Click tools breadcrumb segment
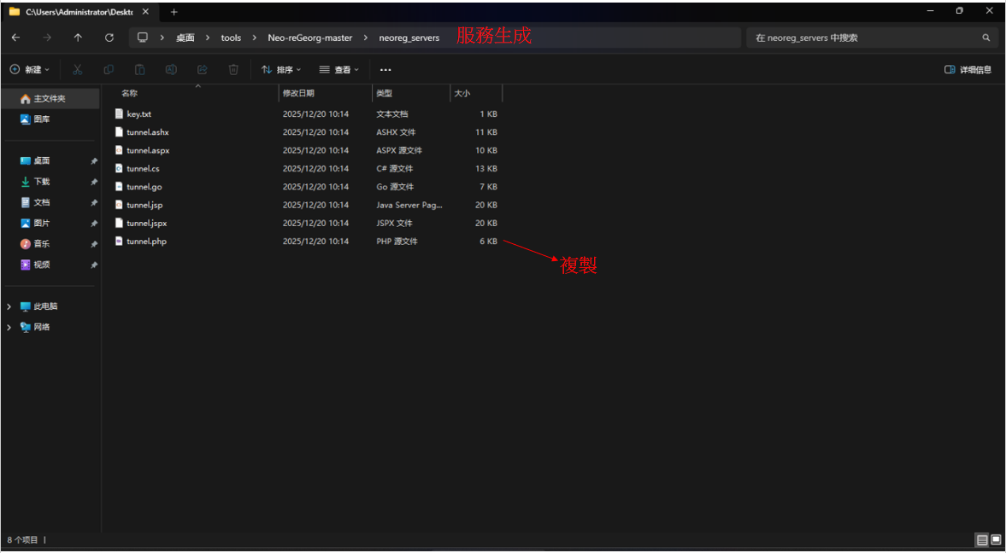 [x=231, y=38]
